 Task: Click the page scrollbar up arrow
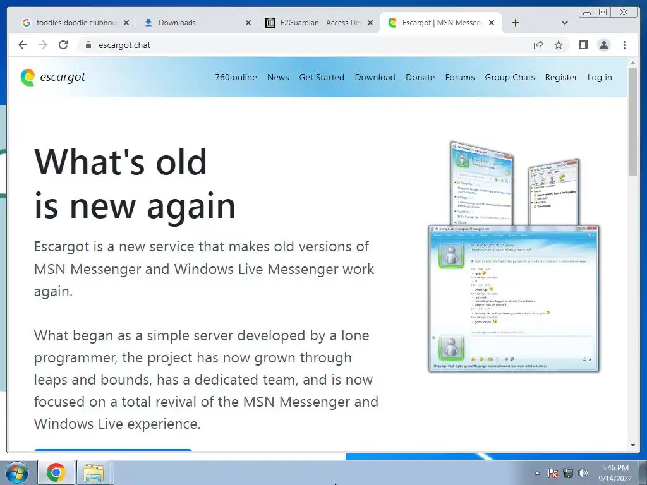pos(632,63)
